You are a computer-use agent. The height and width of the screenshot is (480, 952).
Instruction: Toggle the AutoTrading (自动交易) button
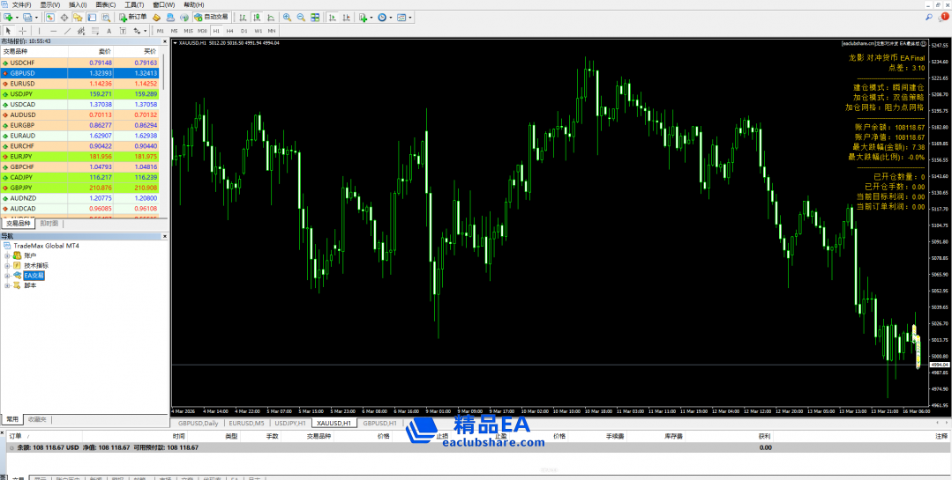tap(211, 17)
